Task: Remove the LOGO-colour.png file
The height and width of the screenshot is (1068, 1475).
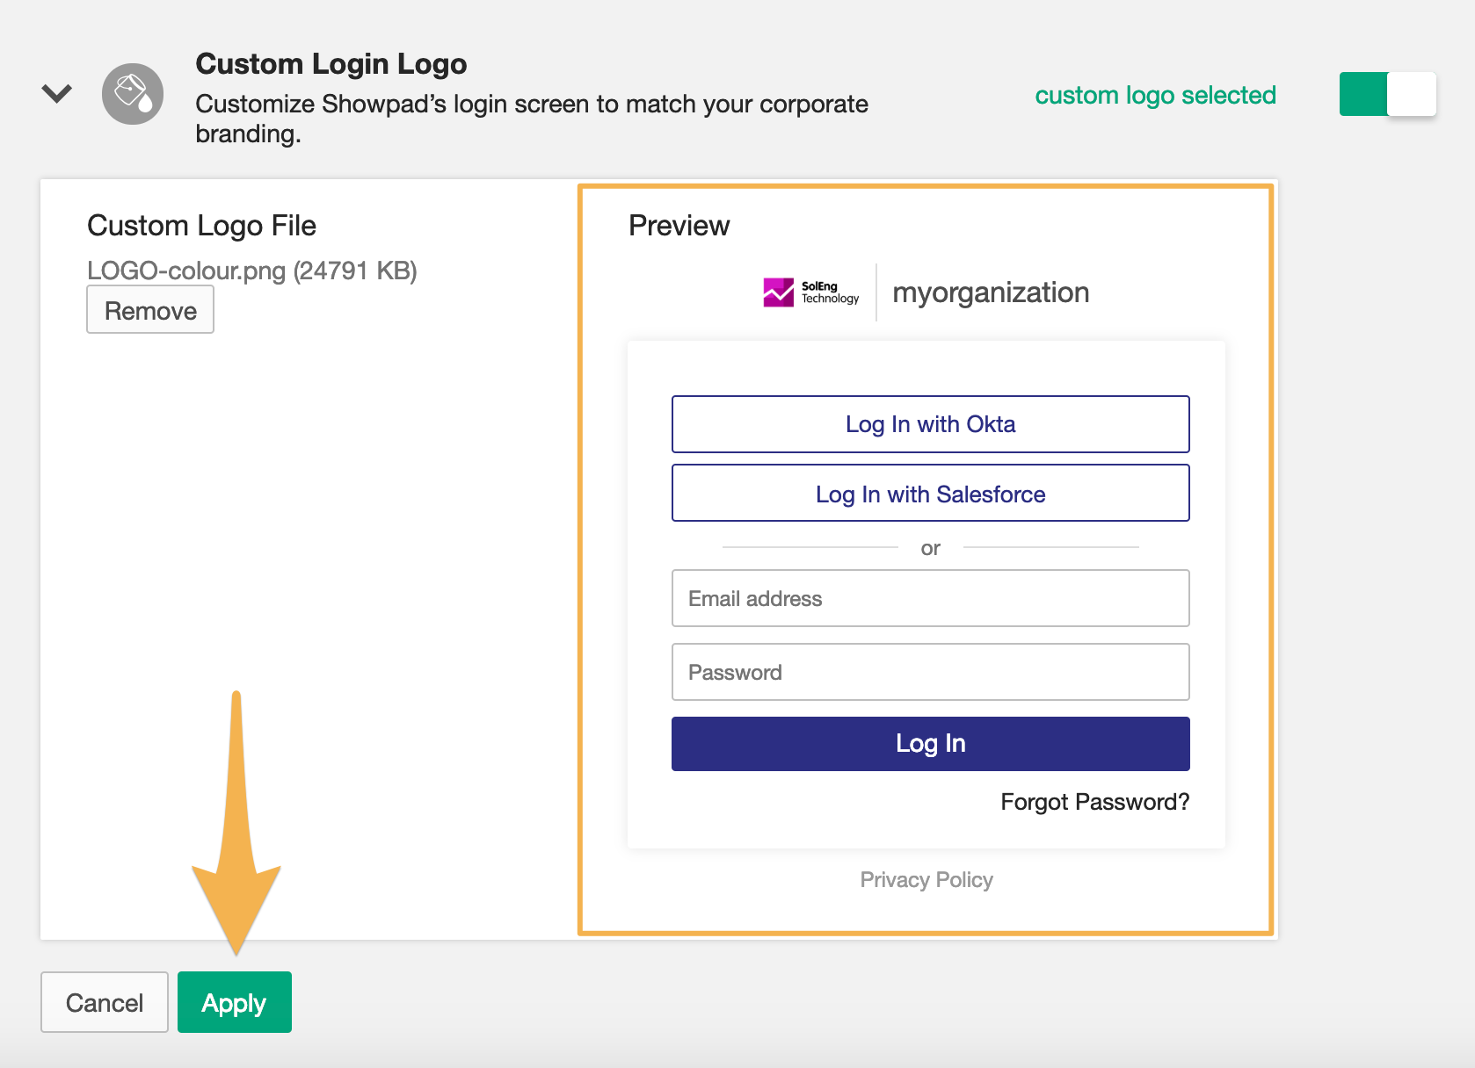Action: [x=150, y=310]
